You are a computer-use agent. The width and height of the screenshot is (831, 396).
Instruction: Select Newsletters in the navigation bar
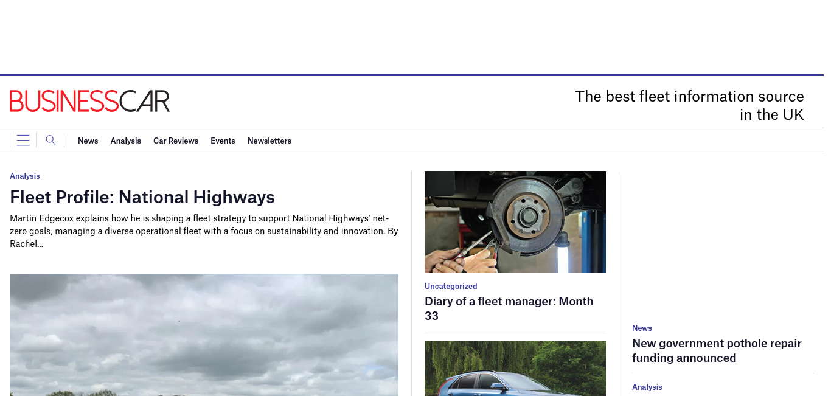pos(269,141)
